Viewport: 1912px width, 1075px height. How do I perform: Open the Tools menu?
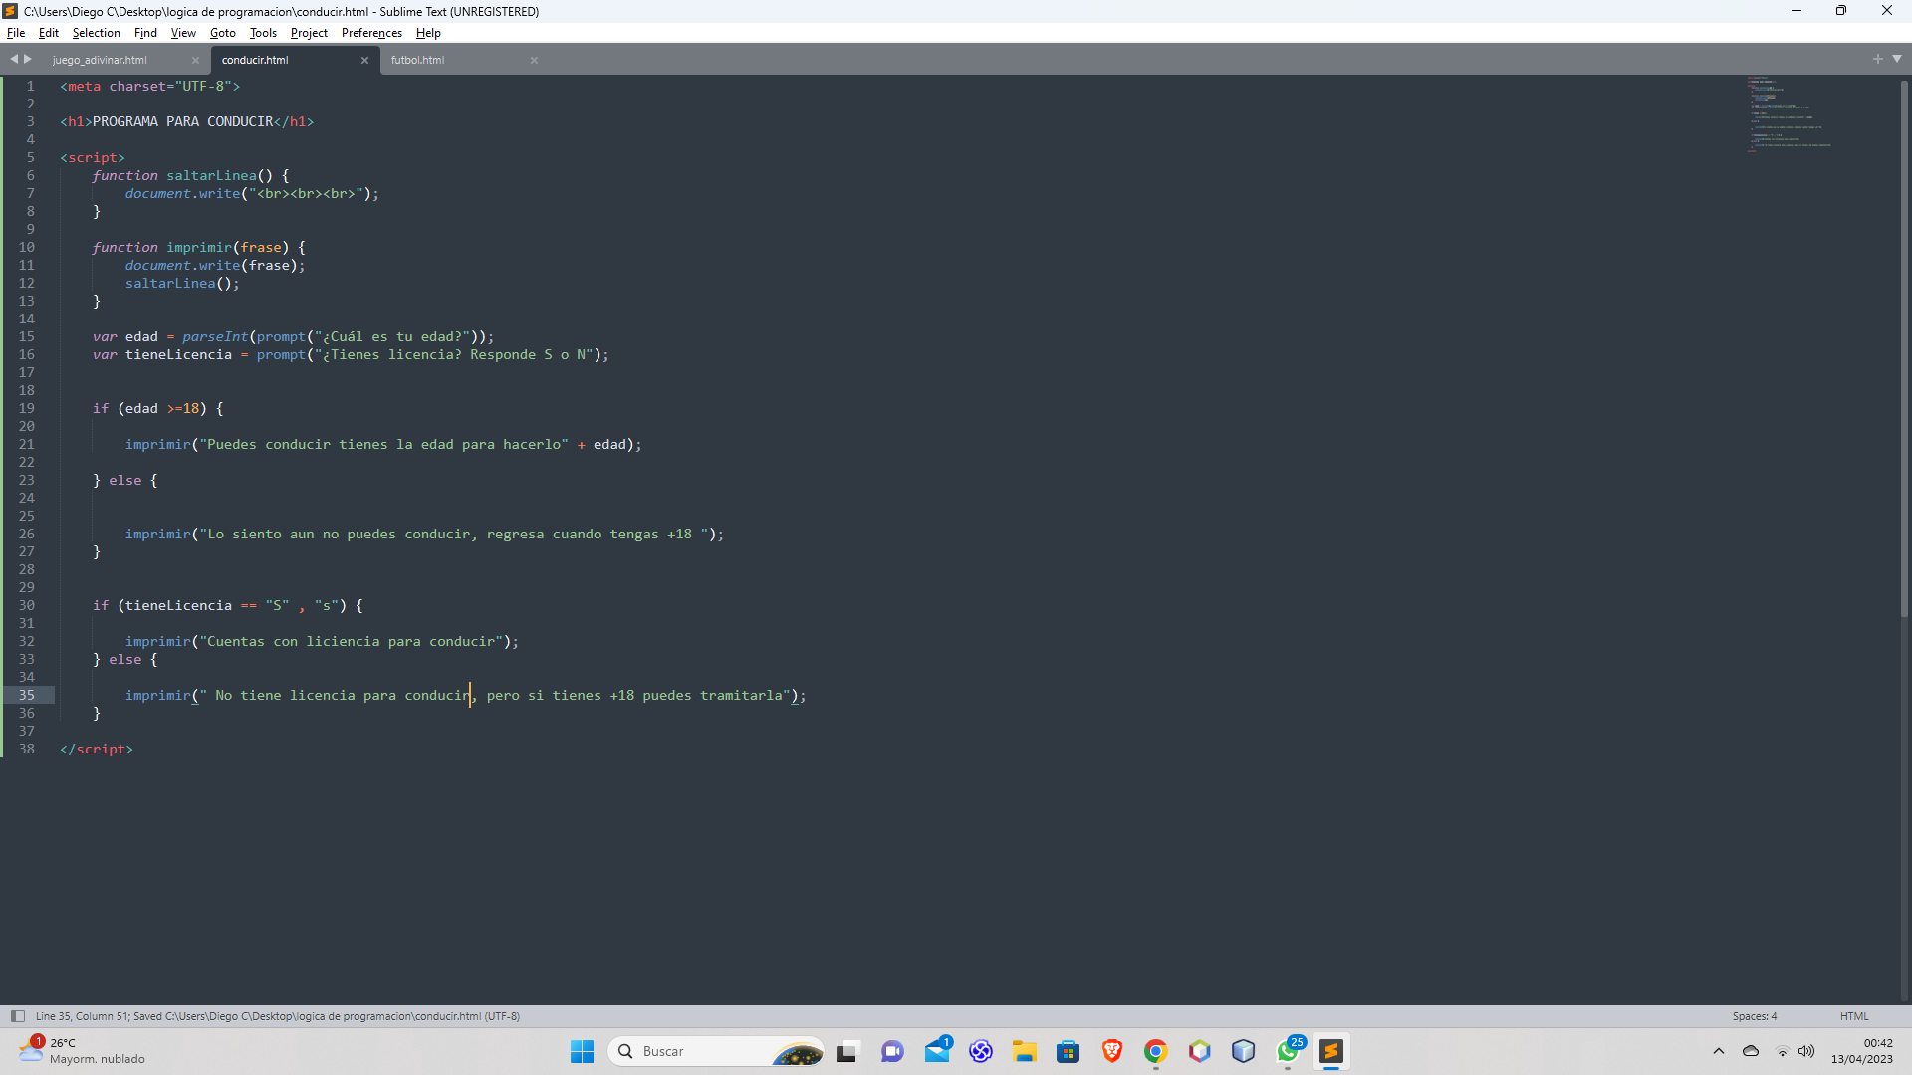coord(263,33)
